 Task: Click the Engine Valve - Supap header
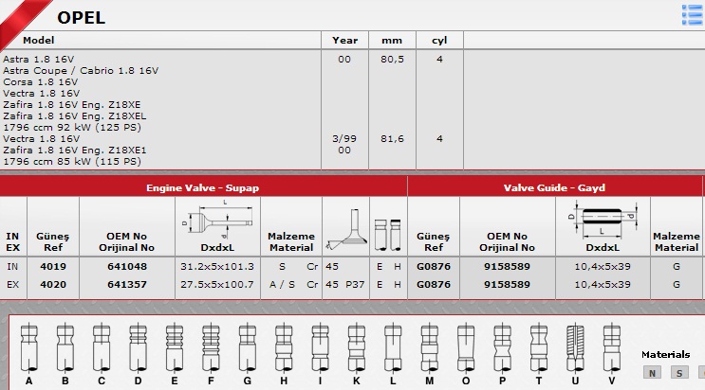(202, 187)
